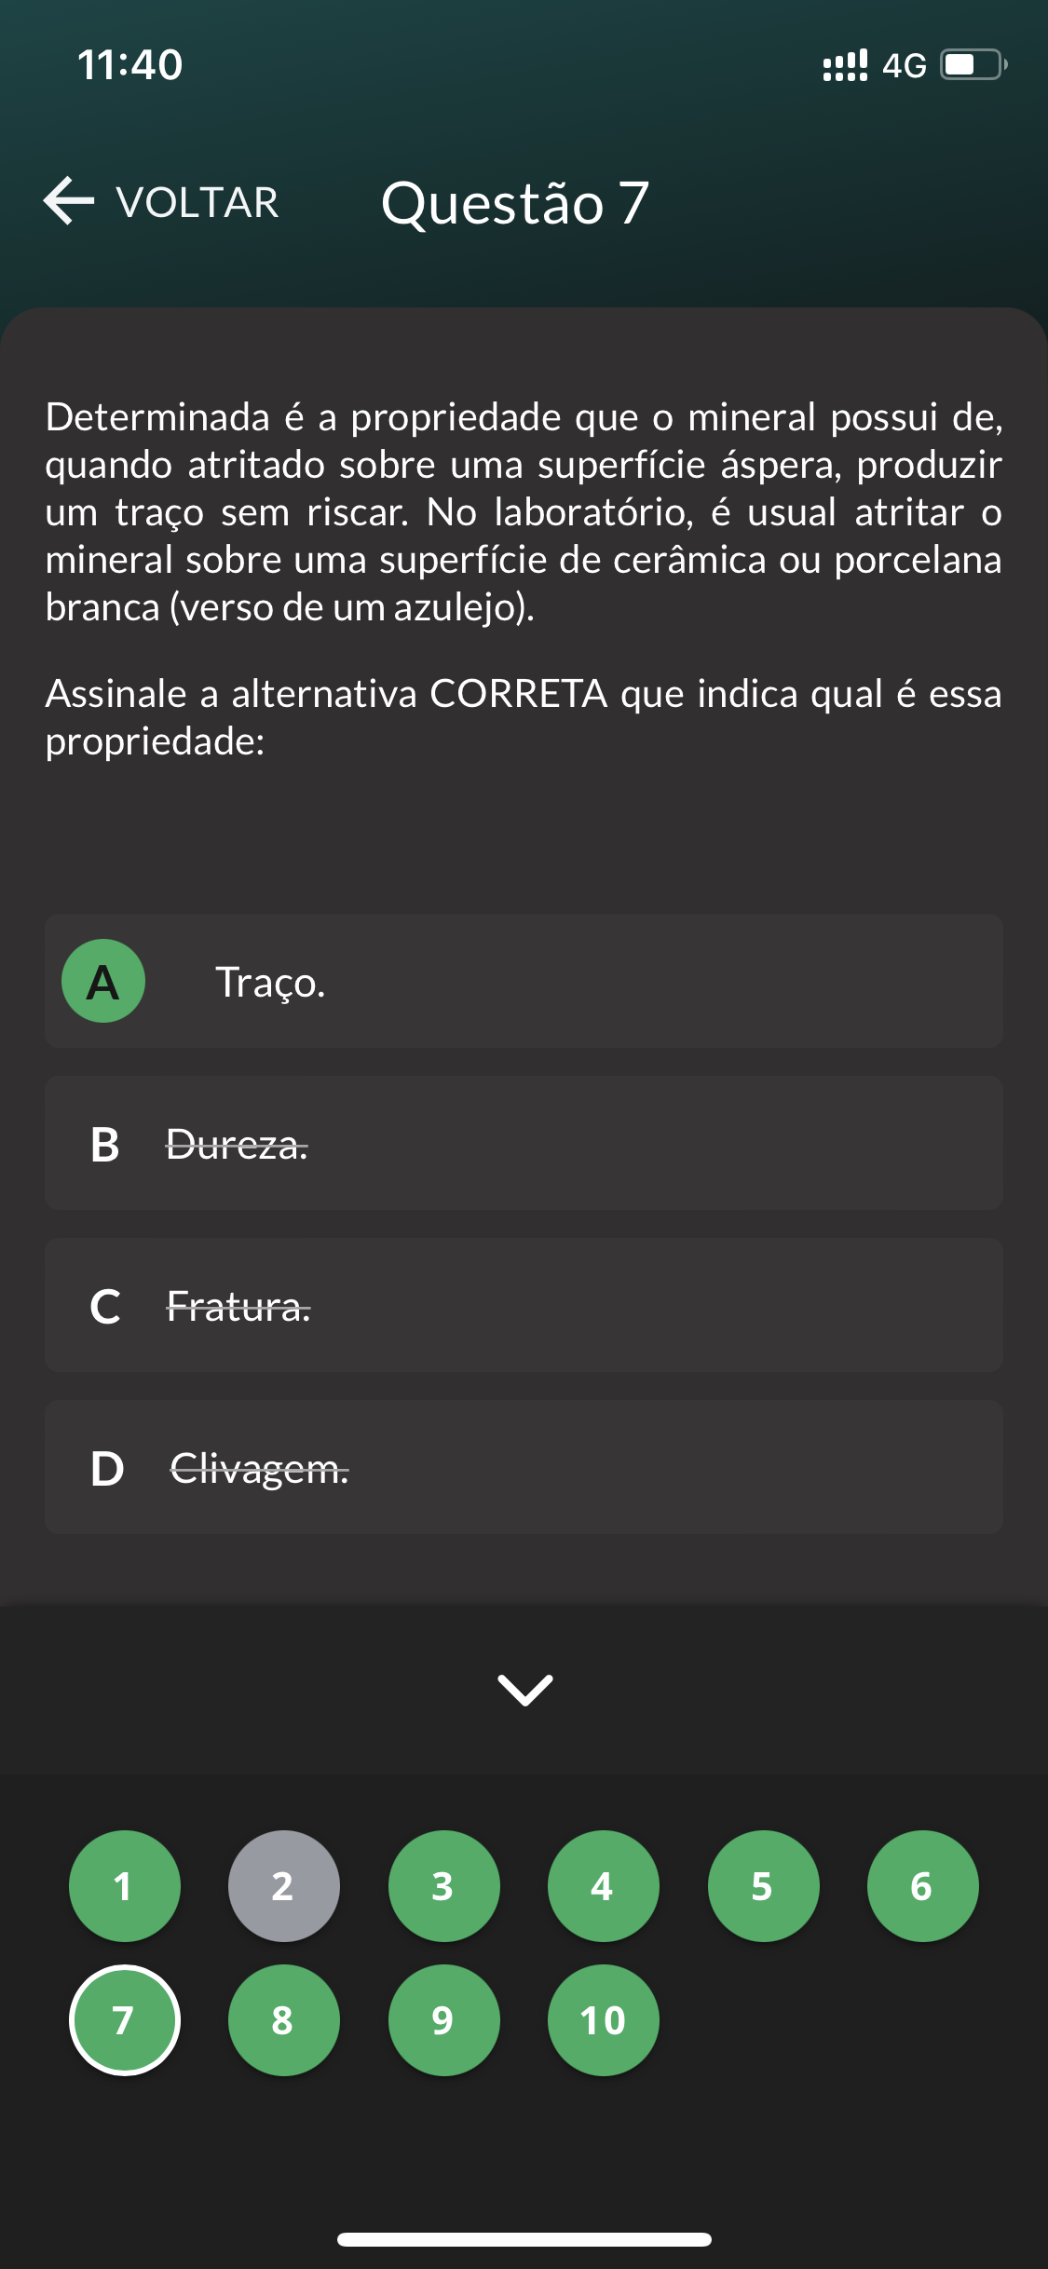
Task: Select answer option A circle
Action: (x=103, y=981)
